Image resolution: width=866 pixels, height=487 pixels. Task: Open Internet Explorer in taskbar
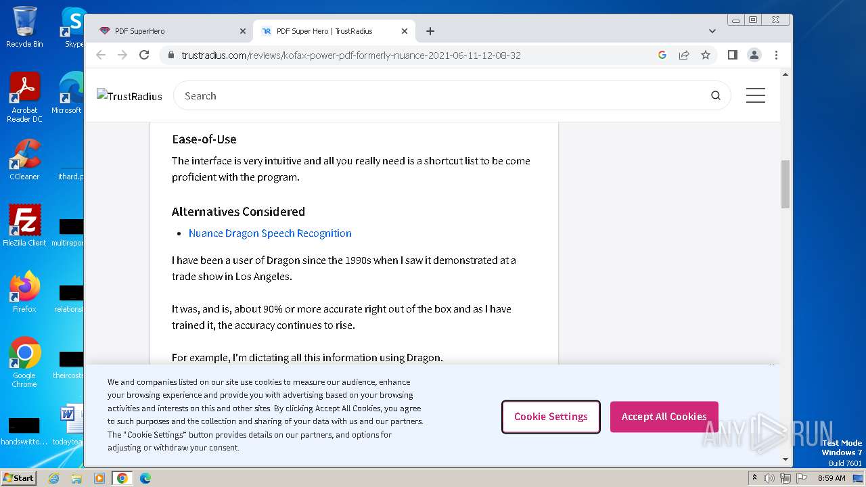(53, 478)
